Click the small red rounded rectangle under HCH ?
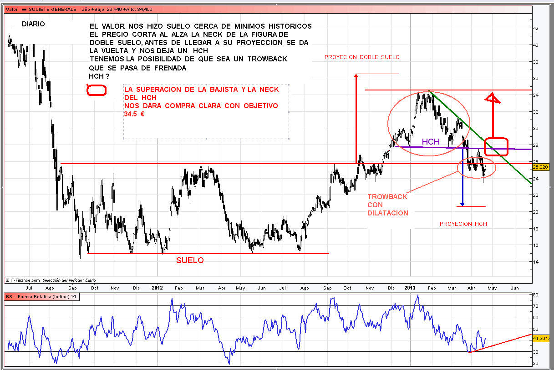 point(96,90)
